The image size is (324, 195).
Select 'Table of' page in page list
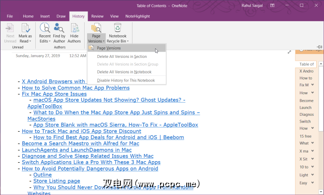click(x=307, y=64)
